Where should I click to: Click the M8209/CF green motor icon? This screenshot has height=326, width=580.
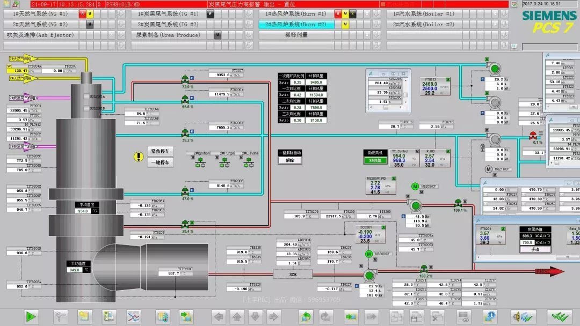point(415,186)
